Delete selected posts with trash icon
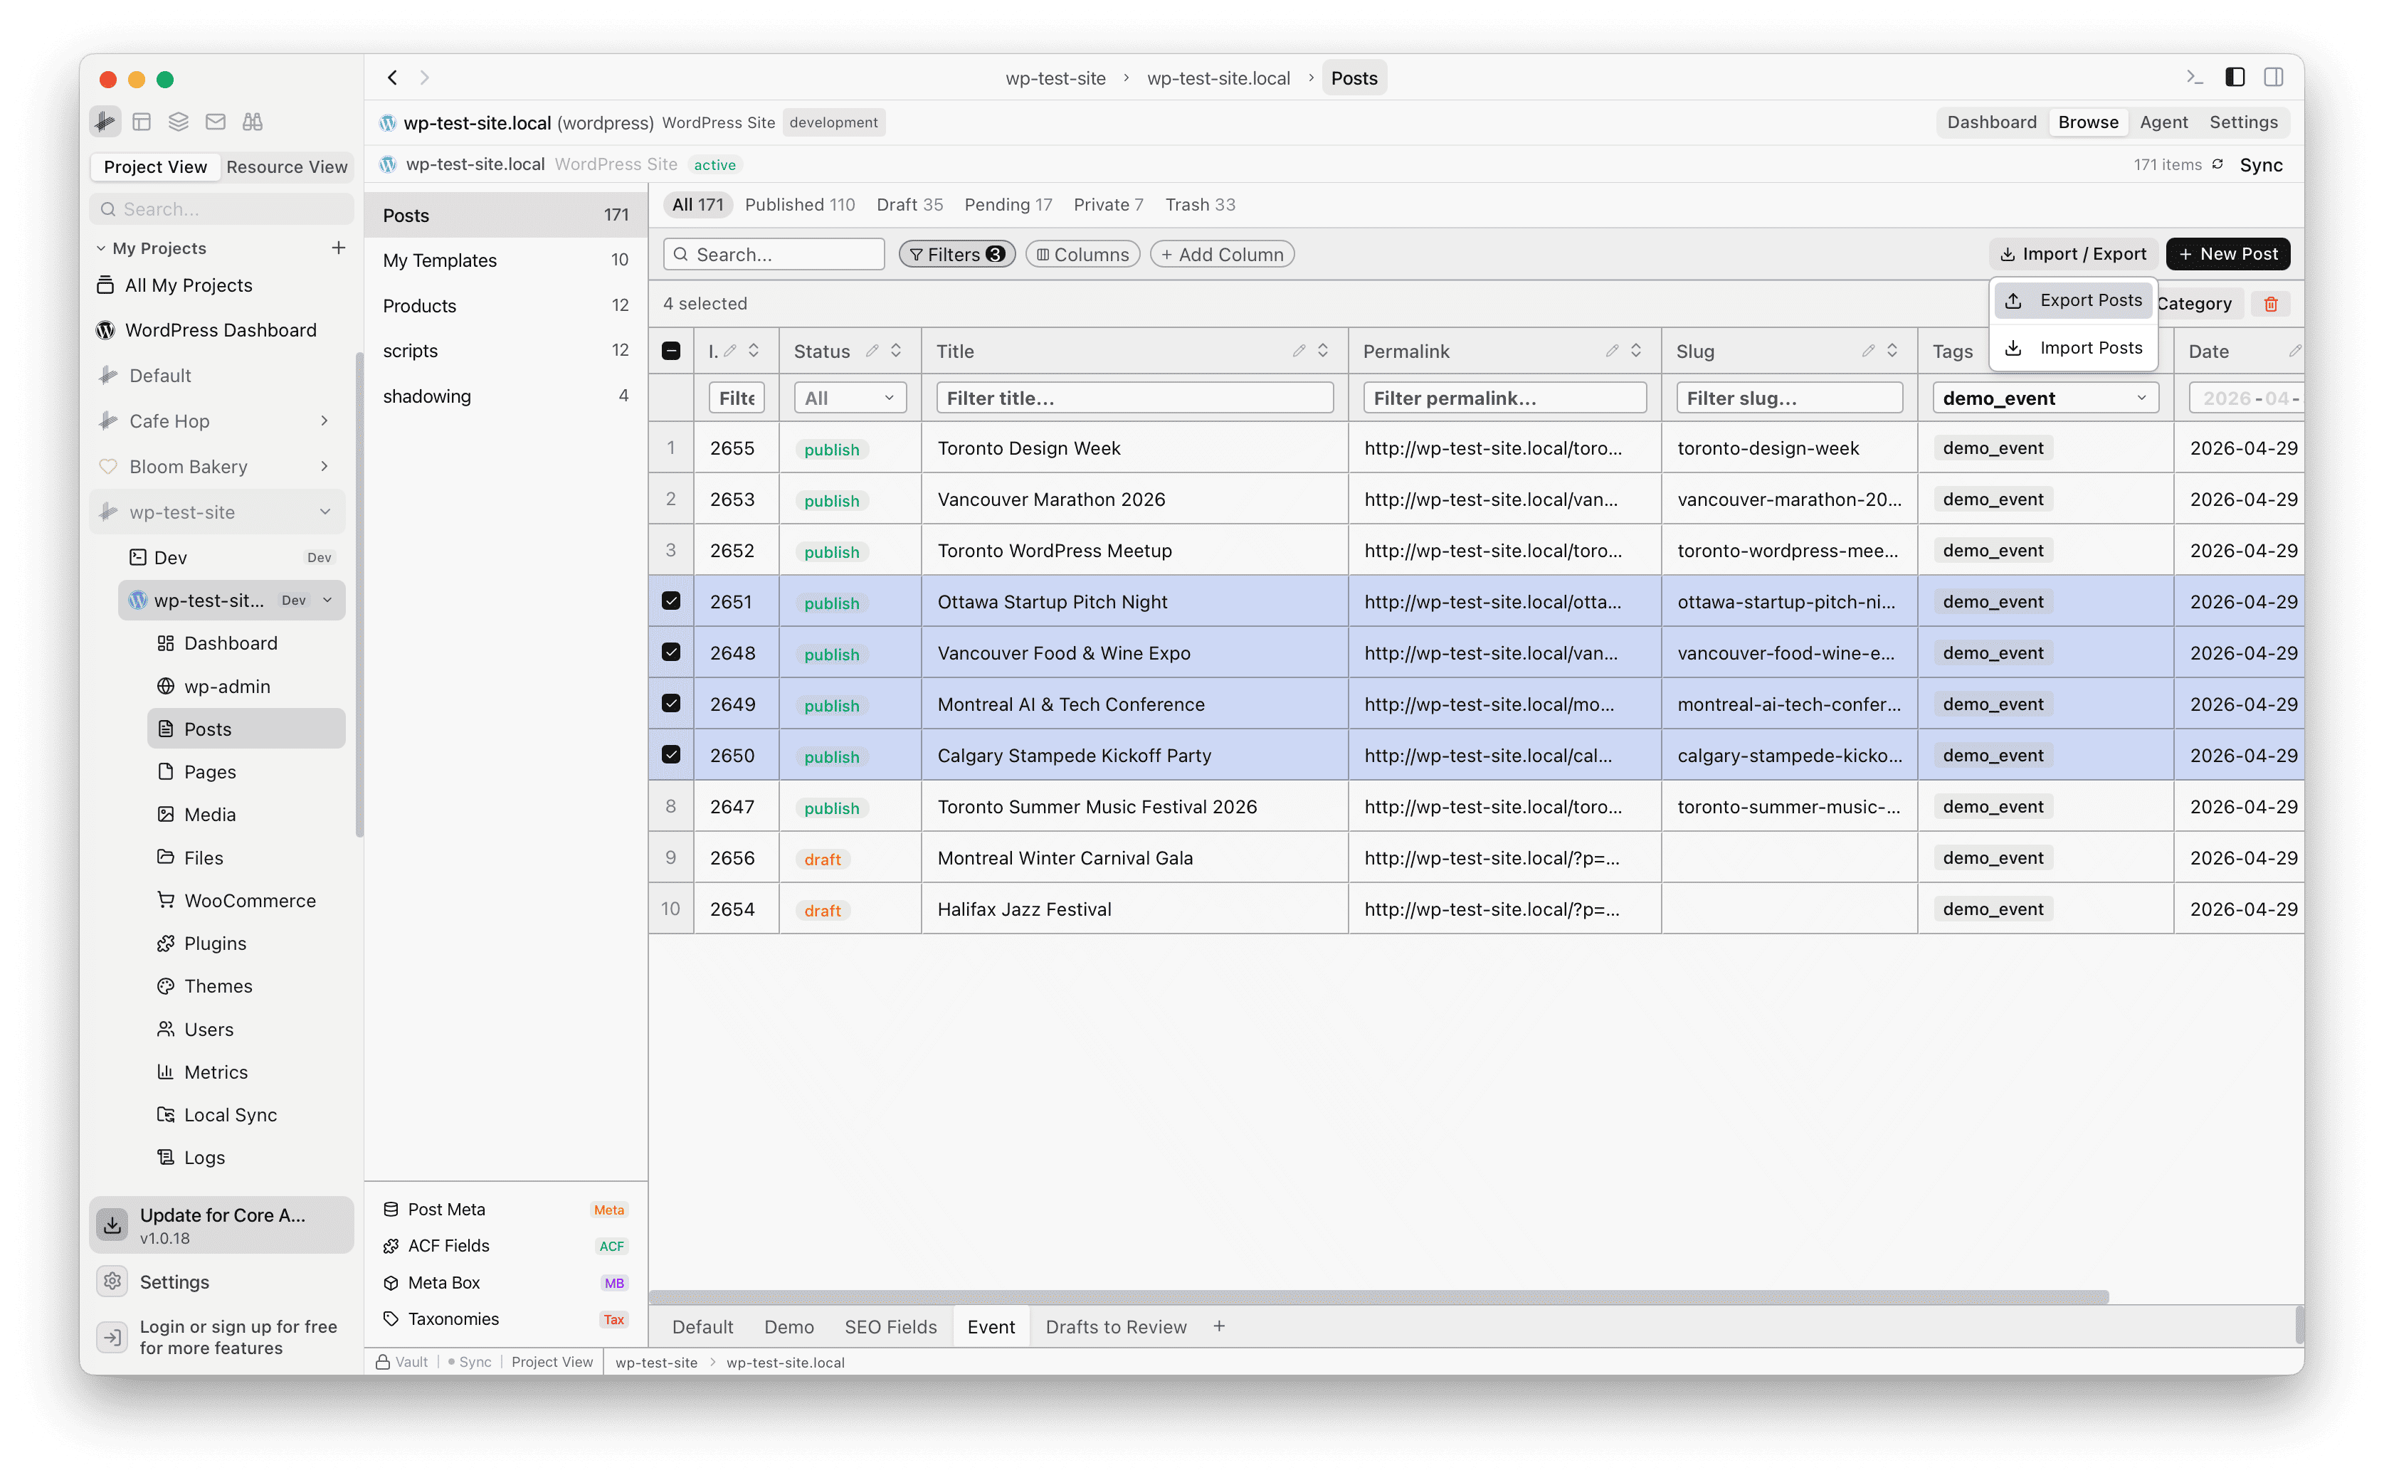This screenshot has width=2384, height=1480. (2270, 305)
